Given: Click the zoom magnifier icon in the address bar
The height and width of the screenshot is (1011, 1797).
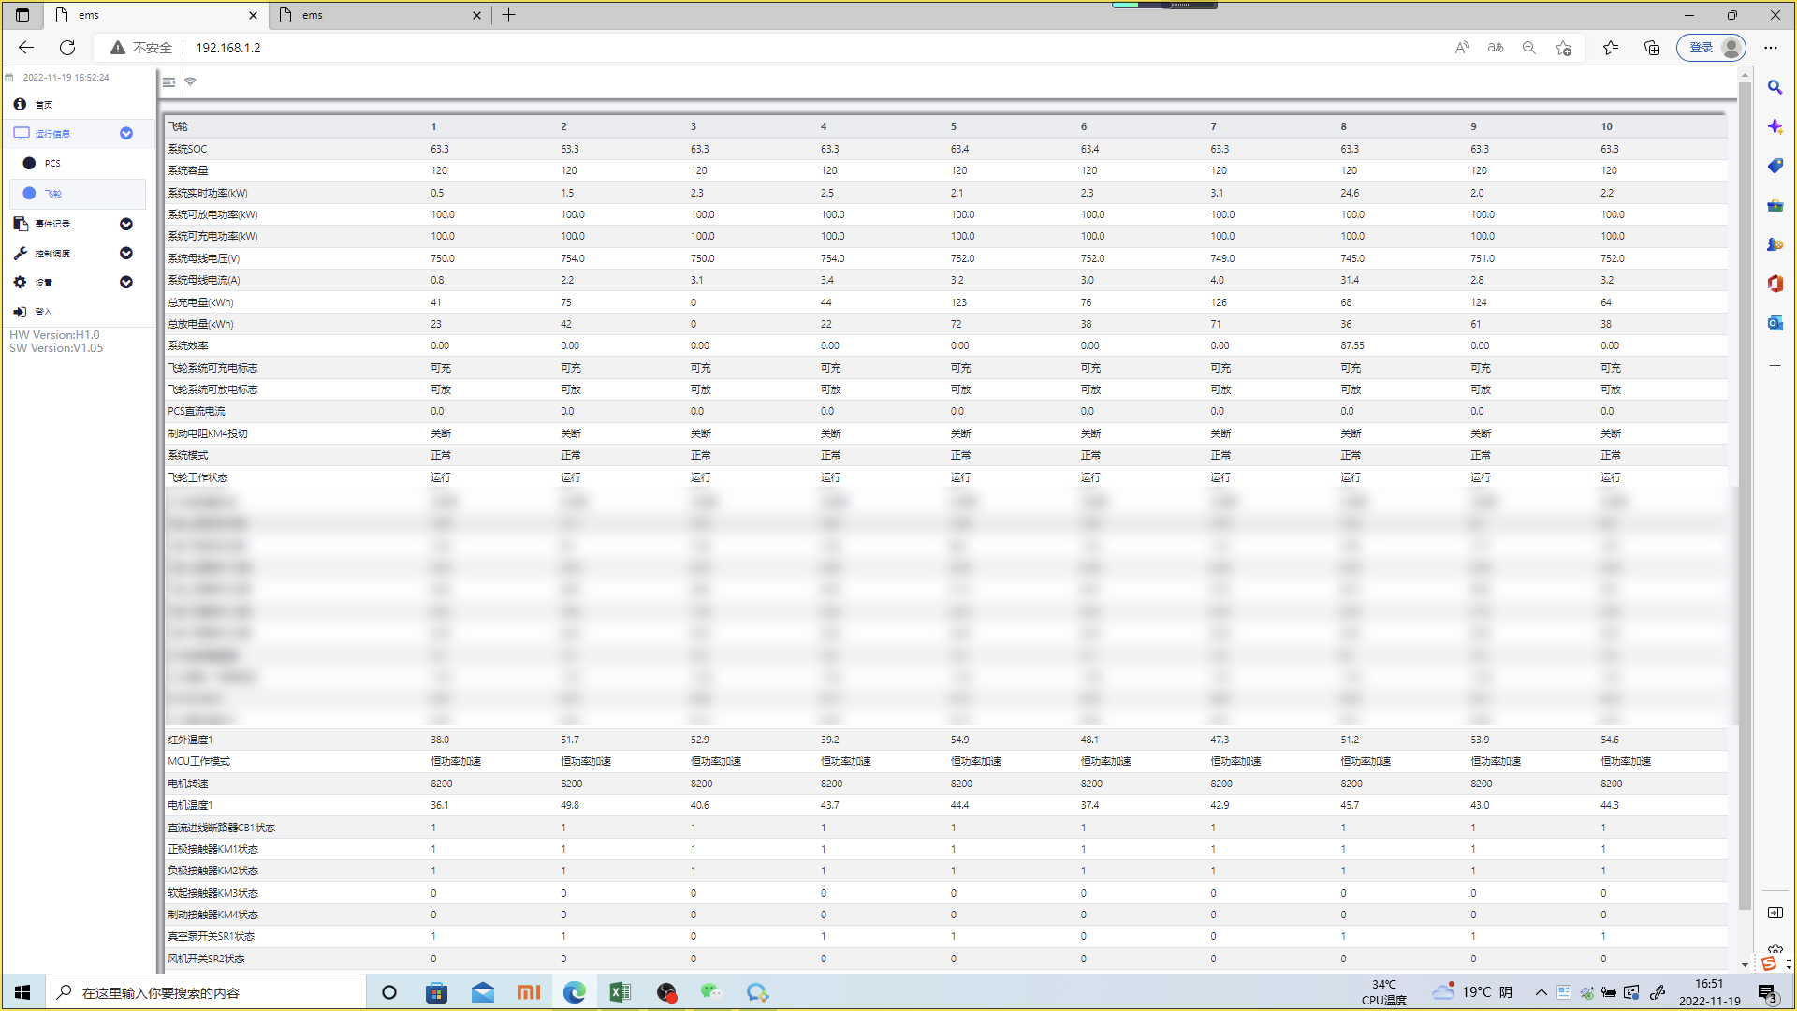Looking at the screenshot, I should coord(1529,48).
